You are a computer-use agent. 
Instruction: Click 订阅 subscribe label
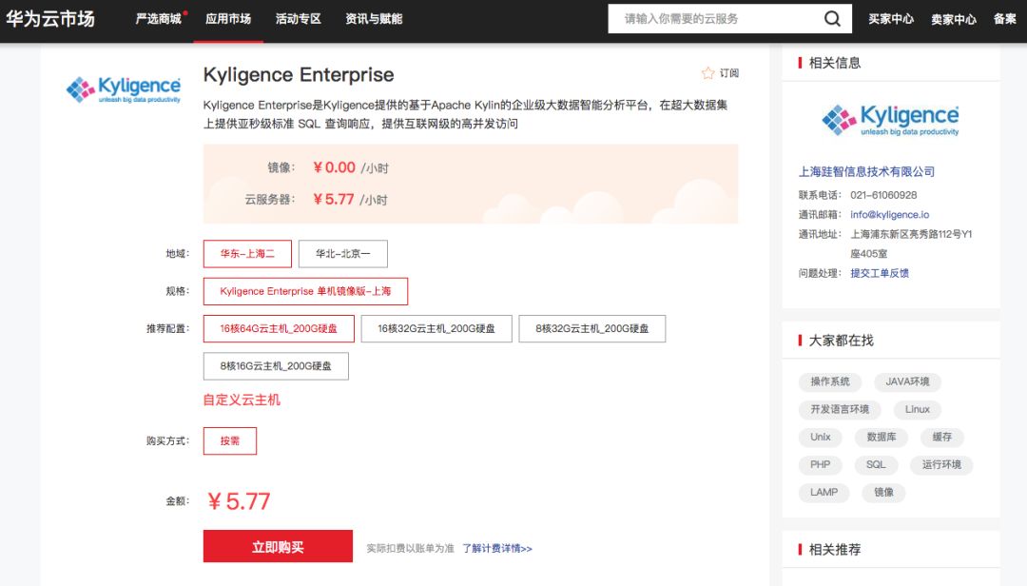(729, 72)
